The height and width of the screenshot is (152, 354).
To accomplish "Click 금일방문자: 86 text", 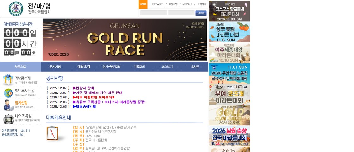I will click(x=12, y=135).
